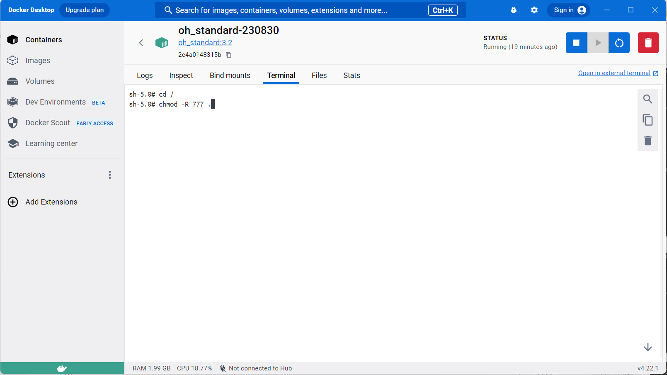Jump to bottom of terminal with arrow
The image size is (667, 375).
coord(648,347)
